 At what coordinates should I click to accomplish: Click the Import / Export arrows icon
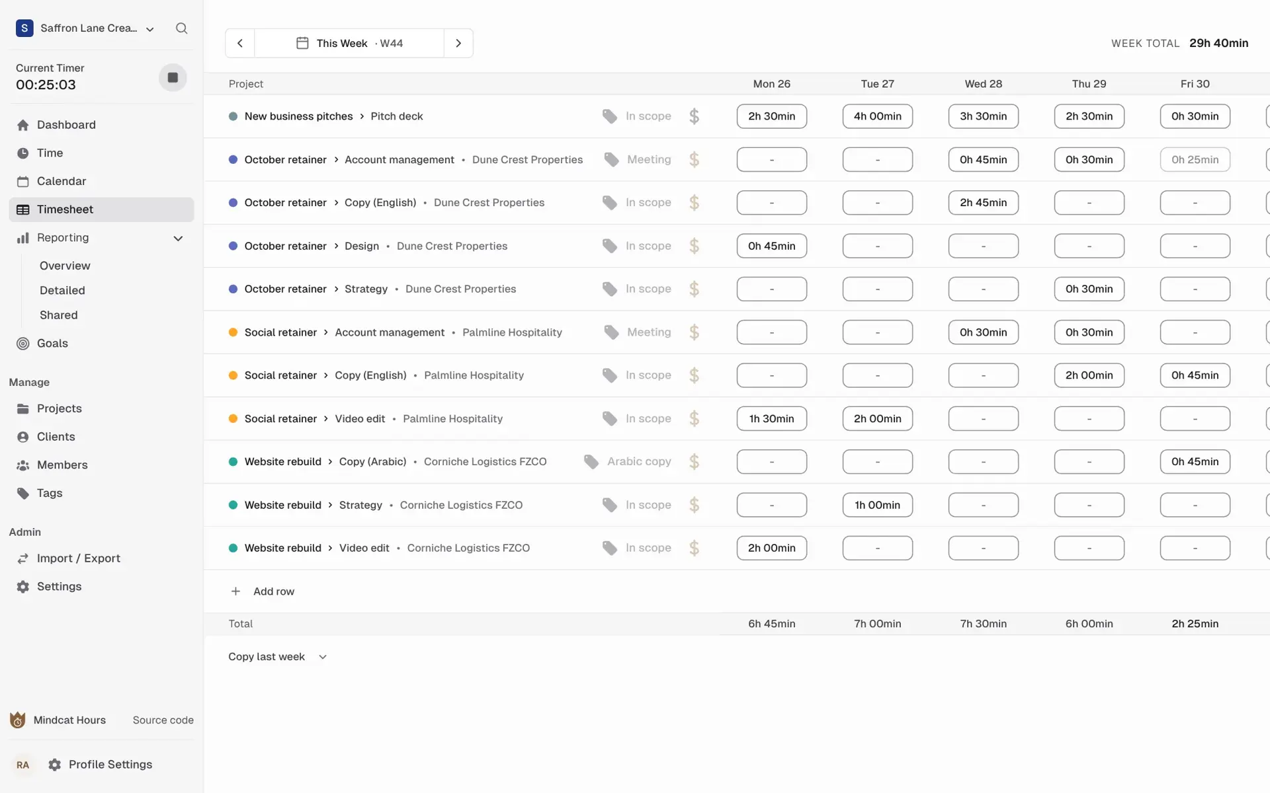click(x=23, y=558)
